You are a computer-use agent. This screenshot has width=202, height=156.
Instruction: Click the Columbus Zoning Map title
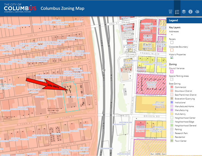[x=62, y=8]
